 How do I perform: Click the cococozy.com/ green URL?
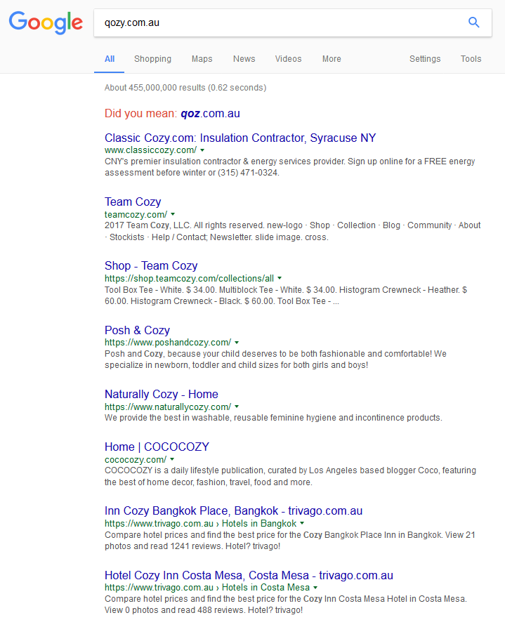(136, 460)
